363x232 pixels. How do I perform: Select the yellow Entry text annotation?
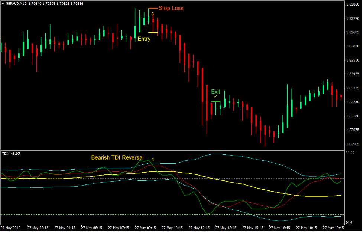coord(143,39)
